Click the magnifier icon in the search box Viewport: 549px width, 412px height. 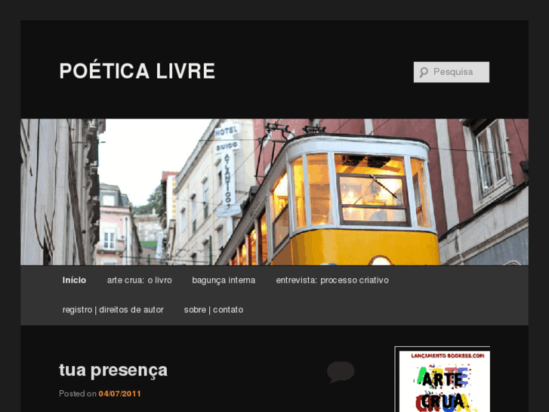tap(424, 73)
